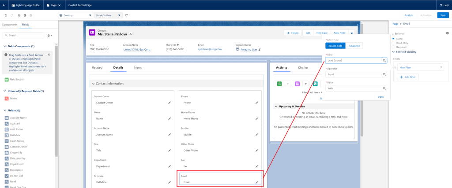Switch to the Components tab

10,25
